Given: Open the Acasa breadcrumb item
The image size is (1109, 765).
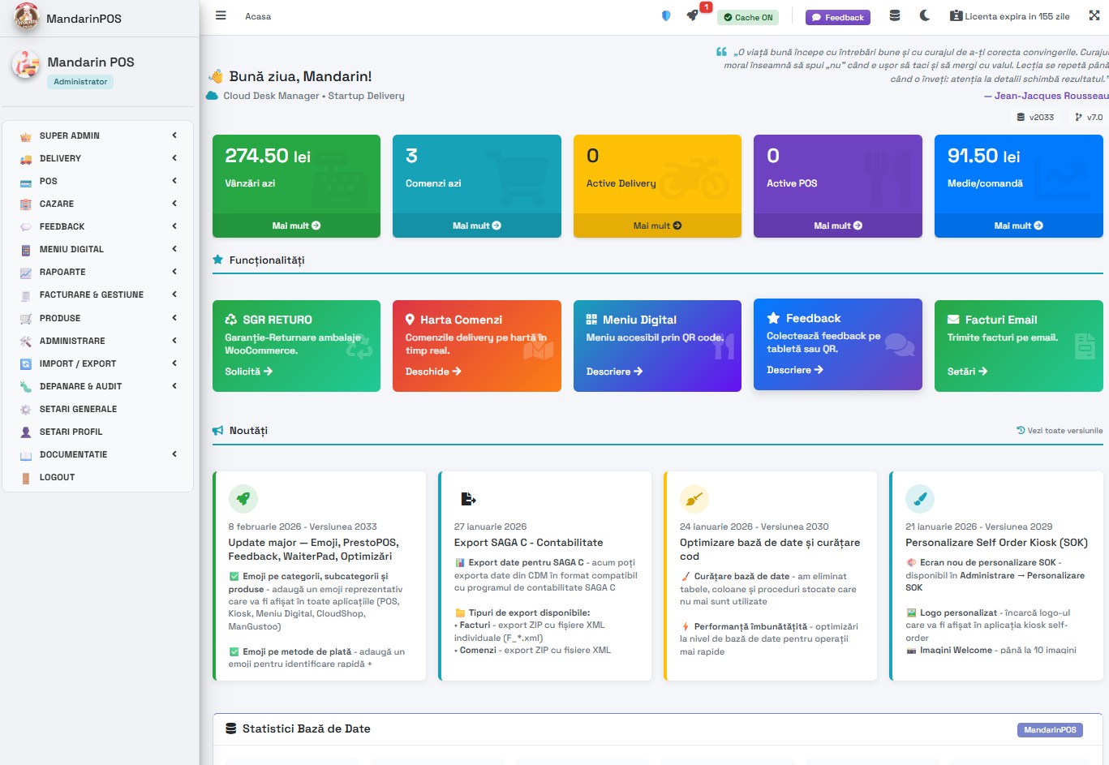Looking at the screenshot, I should click(x=258, y=15).
